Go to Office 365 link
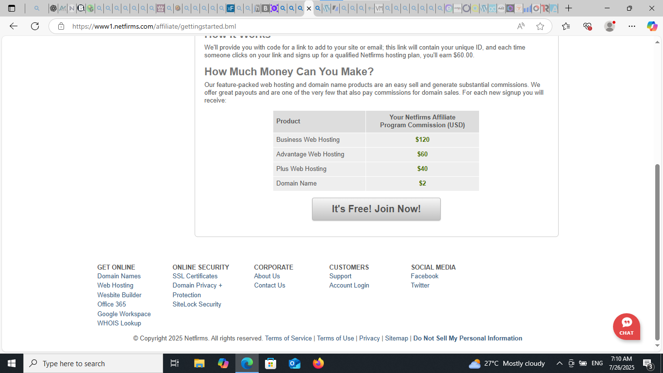Screen dimensions: 663x373 pyautogui.click(x=112, y=305)
